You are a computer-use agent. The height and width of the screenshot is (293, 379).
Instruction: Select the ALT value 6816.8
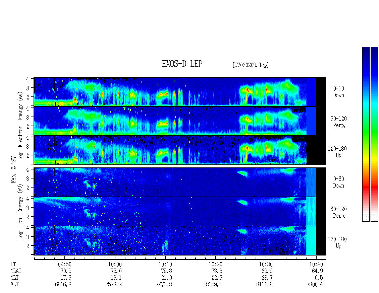63,285
